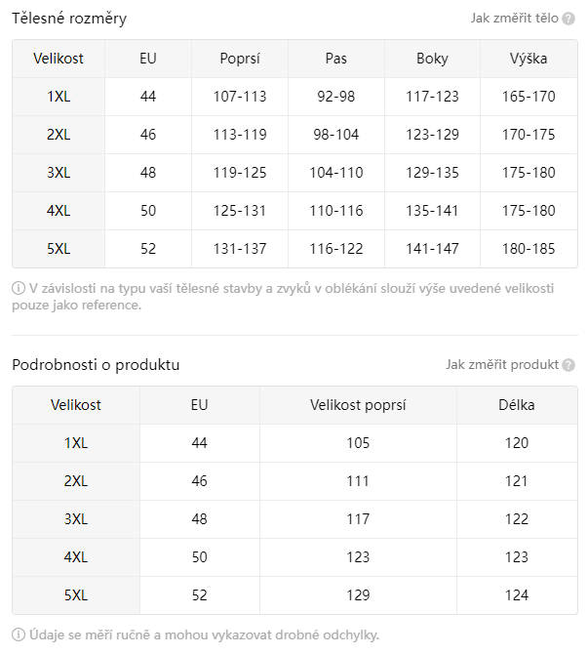Viewport: 588px width, 654px height.
Task: Click the "Pas" column header
Action: [x=336, y=59]
